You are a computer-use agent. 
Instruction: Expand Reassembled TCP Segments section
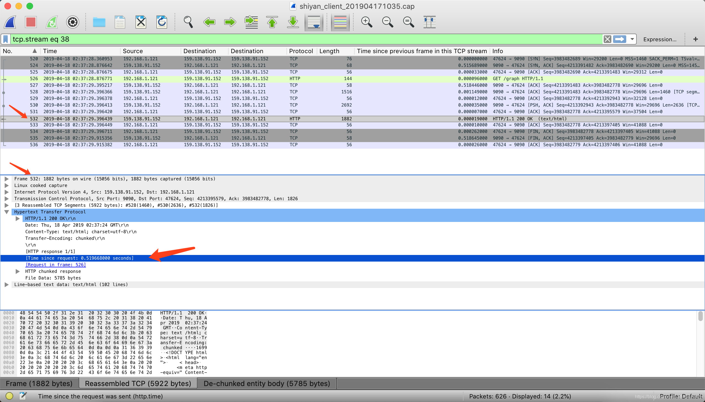(7, 205)
